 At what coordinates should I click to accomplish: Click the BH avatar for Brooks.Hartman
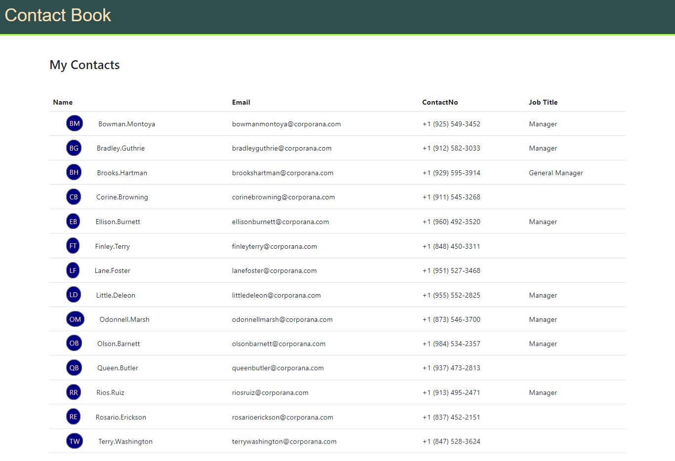click(74, 172)
